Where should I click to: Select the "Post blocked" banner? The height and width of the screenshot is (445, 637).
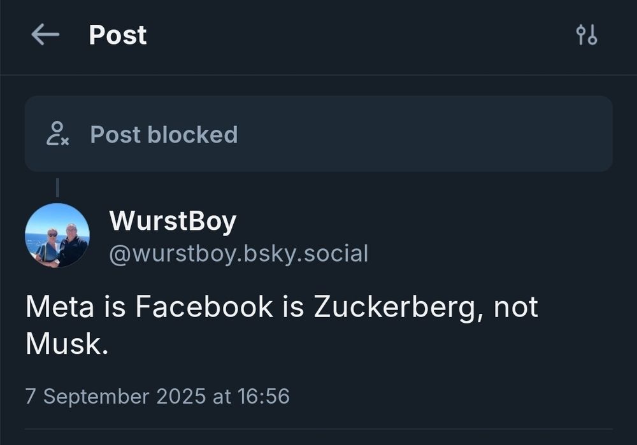click(318, 134)
